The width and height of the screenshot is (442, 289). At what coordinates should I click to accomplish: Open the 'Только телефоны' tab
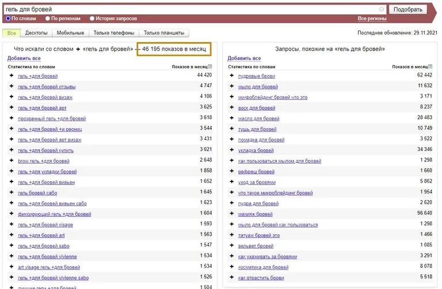pyautogui.click(x=114, y=33)
